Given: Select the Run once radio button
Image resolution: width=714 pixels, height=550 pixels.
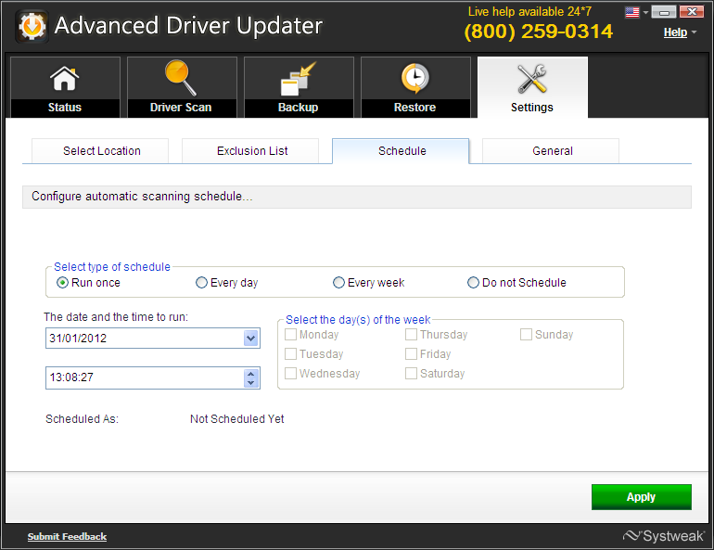Looking at the screenshot, I should 62,283.
